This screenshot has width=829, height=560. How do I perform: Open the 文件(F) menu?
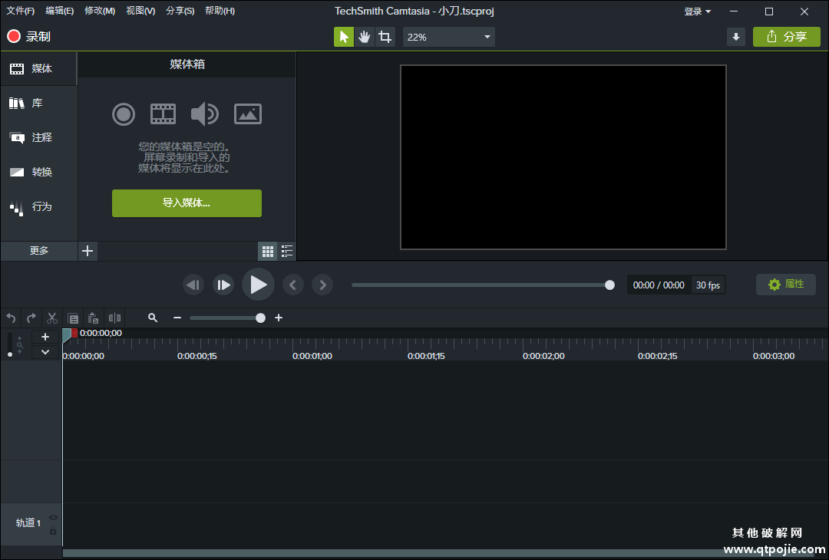click(x=20, y=11)
